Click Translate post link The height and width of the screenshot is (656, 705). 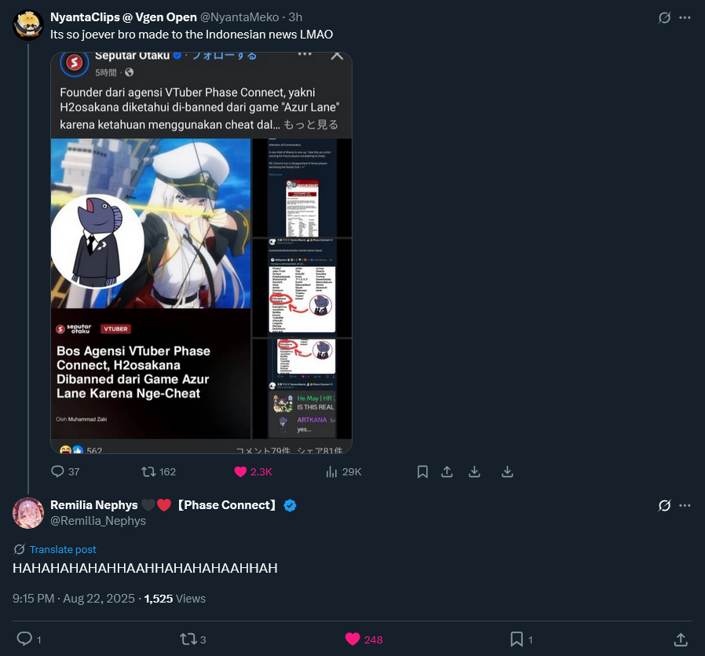point(63,549)
